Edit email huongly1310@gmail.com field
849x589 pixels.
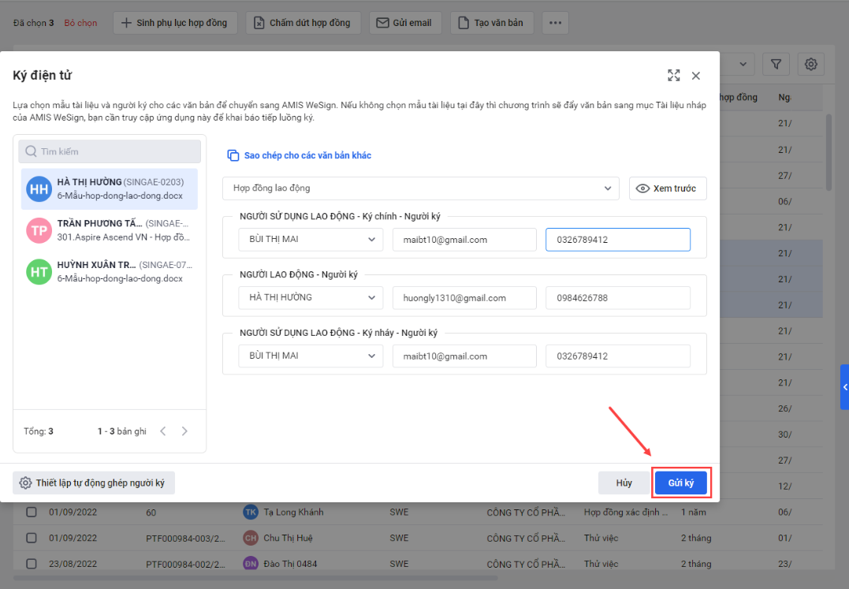pyautogui.click(x=464, y=298)
